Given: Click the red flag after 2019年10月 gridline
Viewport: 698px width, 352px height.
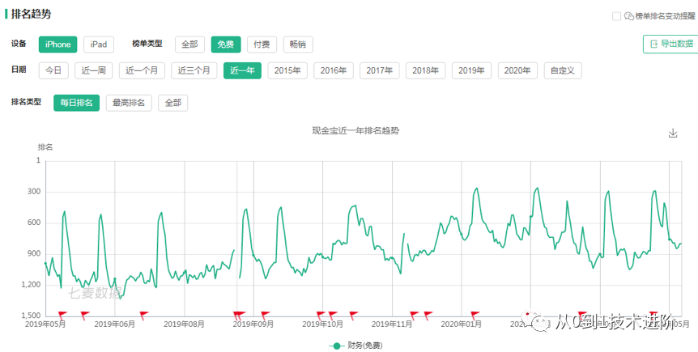Looking at the screenshot, I should [x=332, y=316].
